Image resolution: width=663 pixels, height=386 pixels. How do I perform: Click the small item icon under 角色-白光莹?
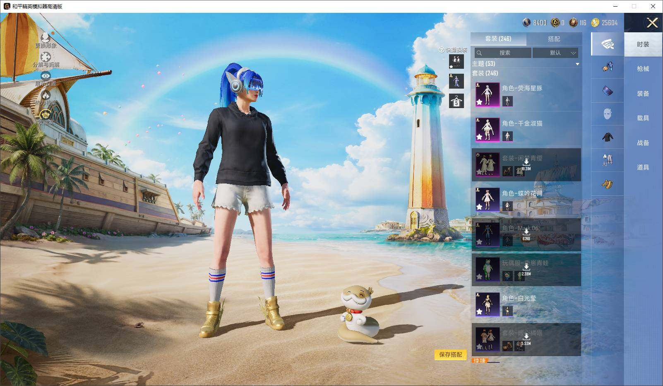[507, 311]
